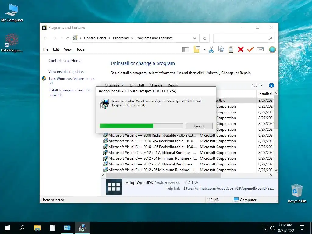This screenshot has height=234, width=312.
Task: Click the Cut scissors toolbar icon
Action: [x=211, y=49]
